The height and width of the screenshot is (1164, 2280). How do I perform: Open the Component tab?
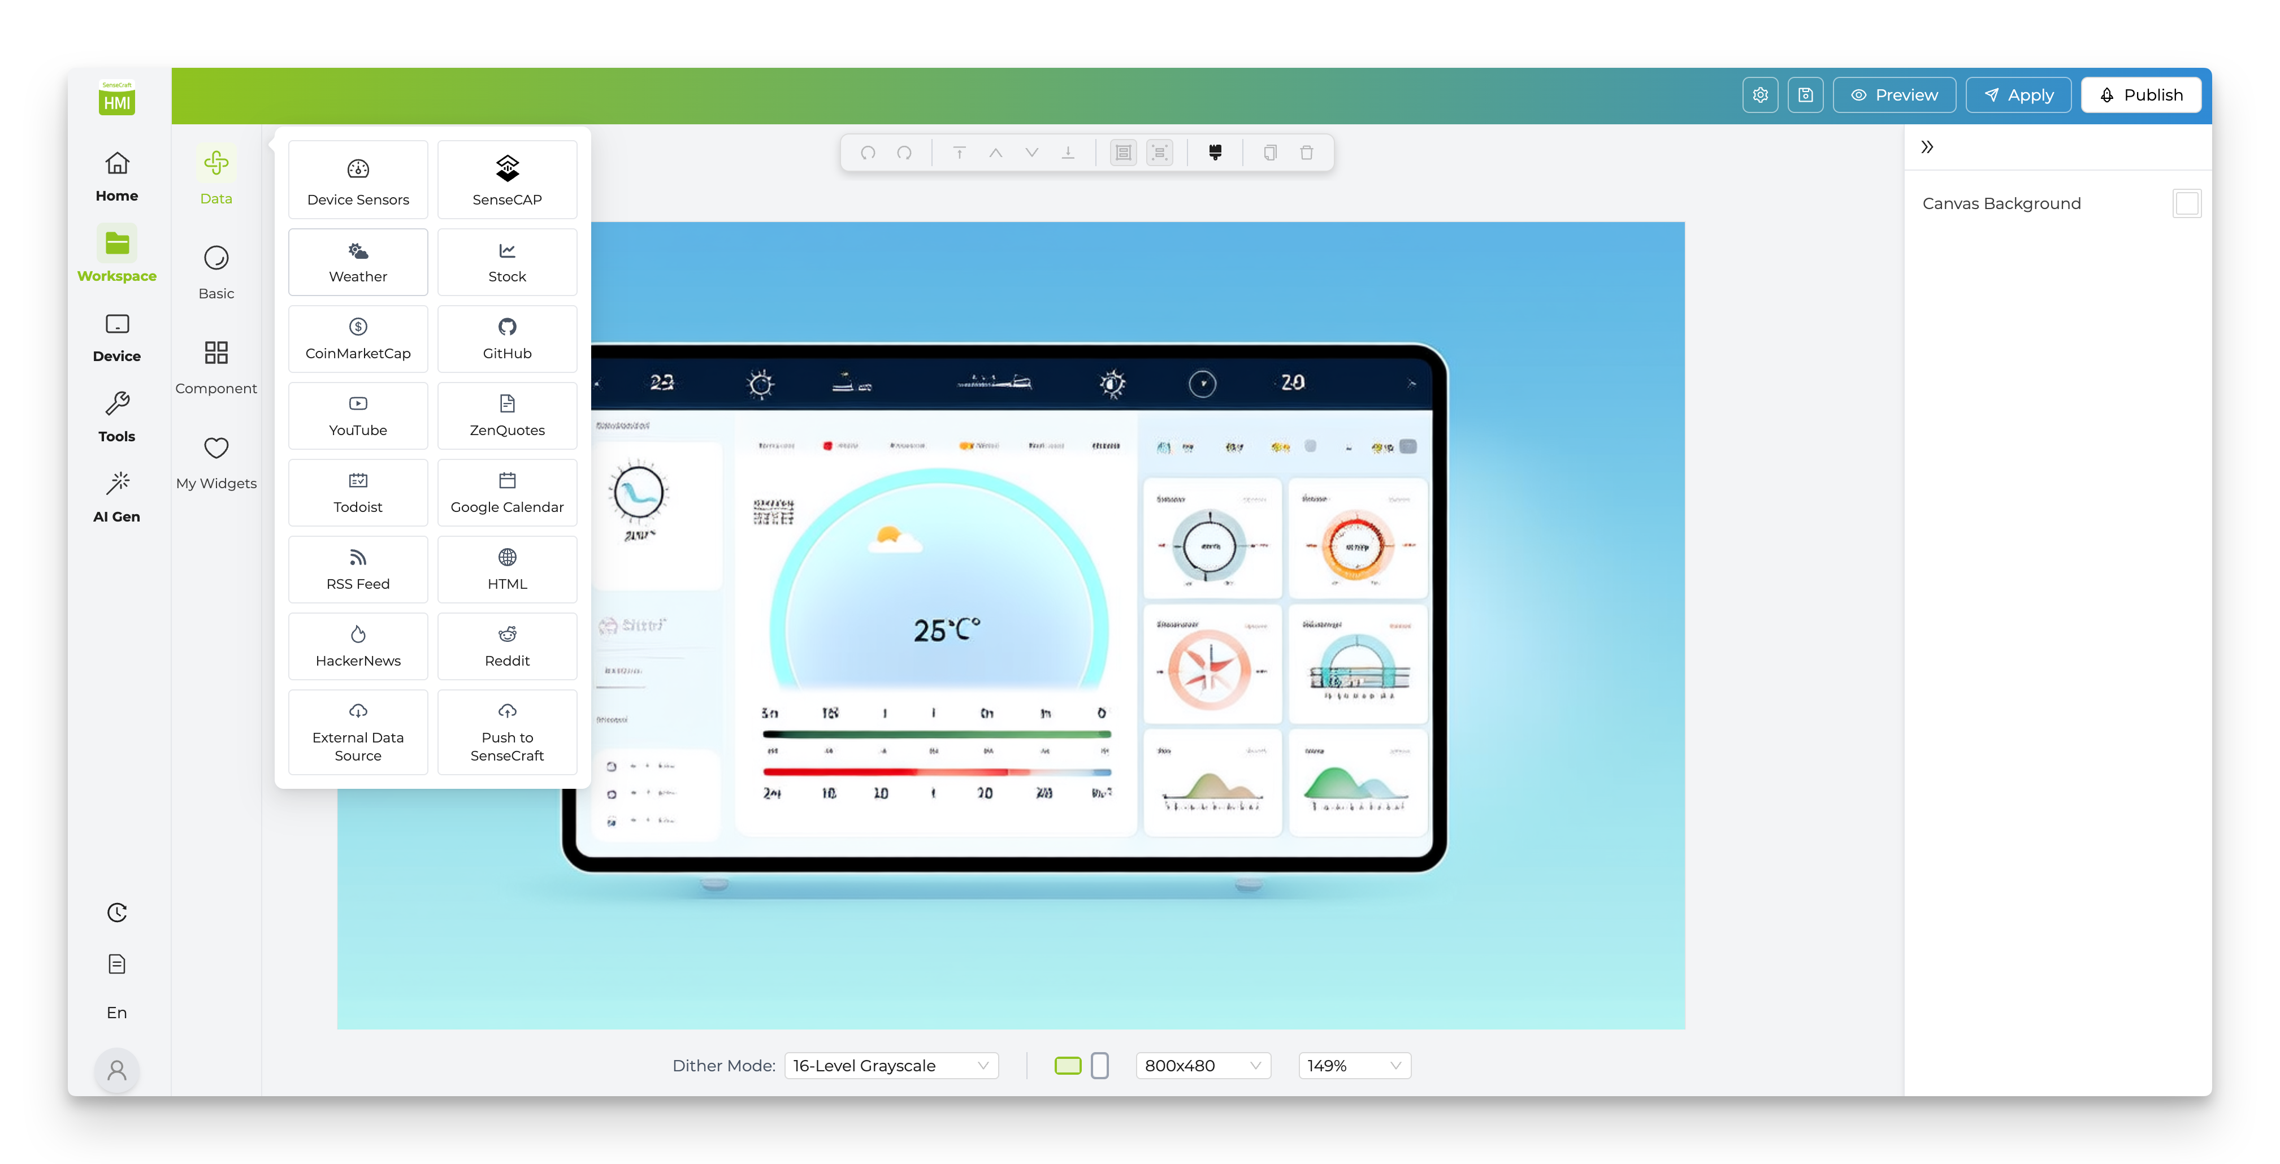pyautogui.click(x=216, y=367)
